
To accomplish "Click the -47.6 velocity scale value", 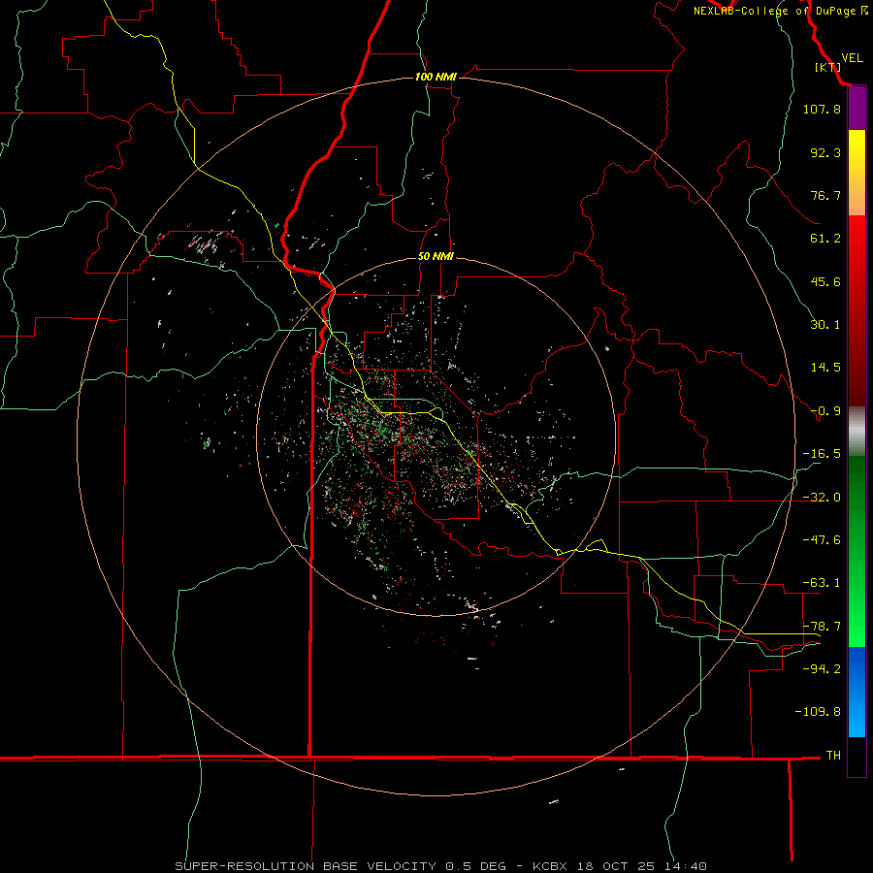I will coord(822,540).
